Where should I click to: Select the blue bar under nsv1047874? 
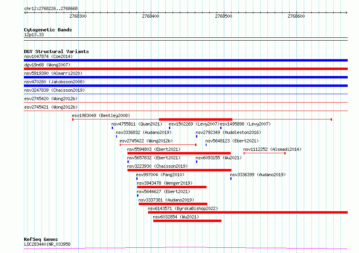(186, 60)
